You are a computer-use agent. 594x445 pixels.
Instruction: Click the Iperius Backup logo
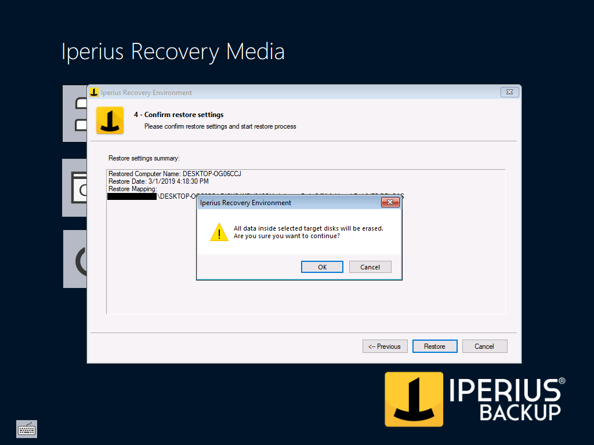click(x=475, y=399)
